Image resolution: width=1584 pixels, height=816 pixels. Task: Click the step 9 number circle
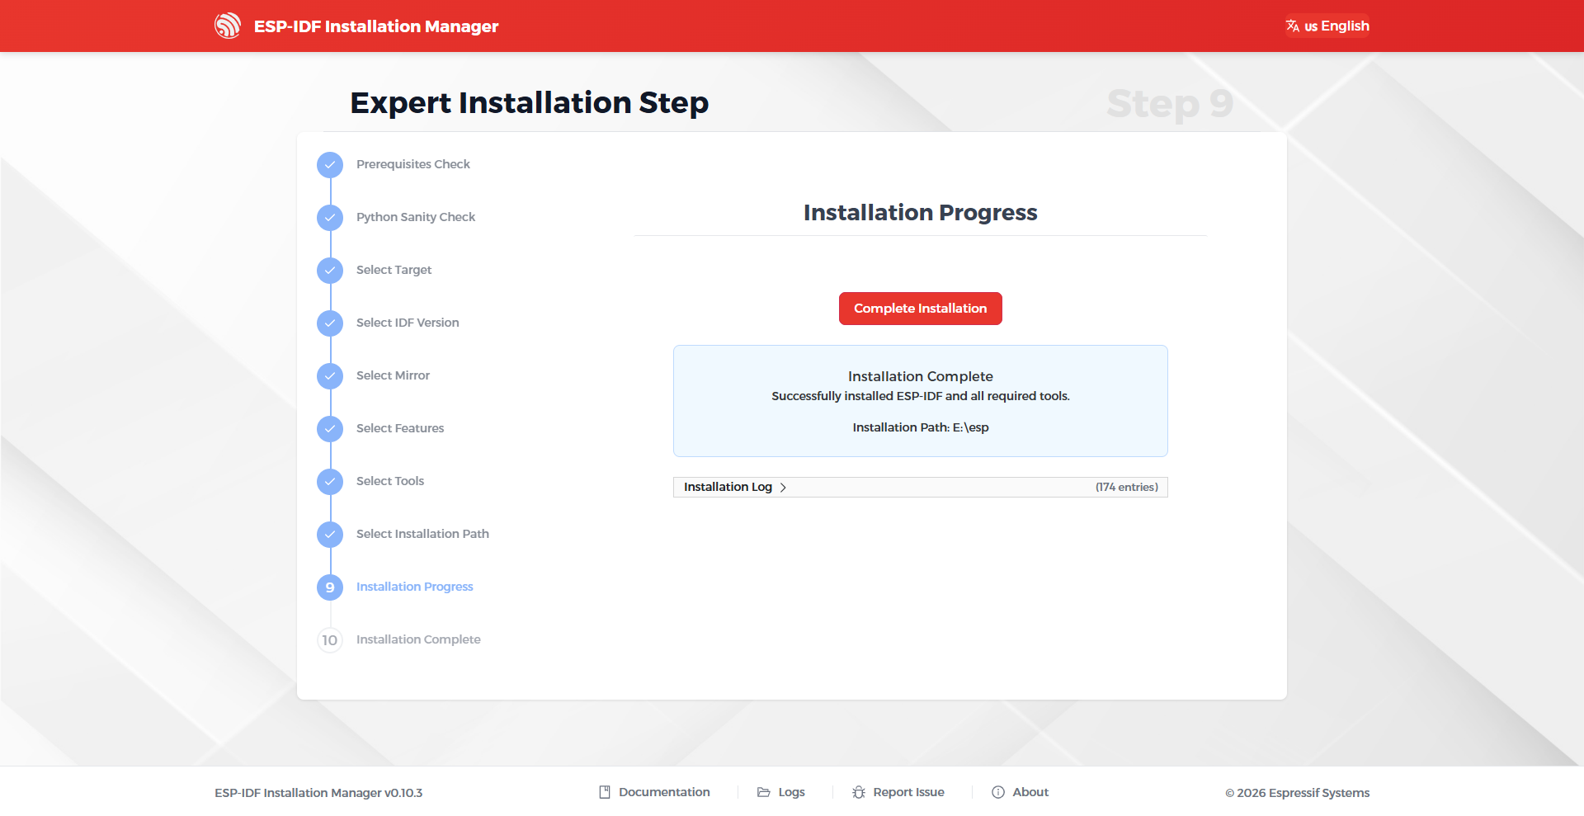pyautogui.click(x=330, y=587)
